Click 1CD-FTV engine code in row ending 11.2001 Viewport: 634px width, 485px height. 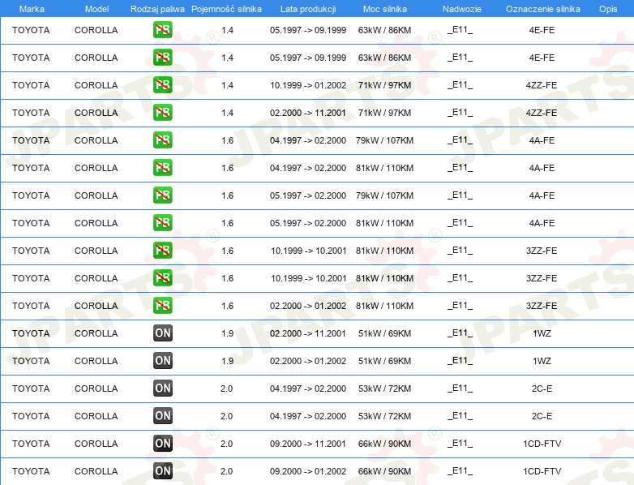click(542, 444)
